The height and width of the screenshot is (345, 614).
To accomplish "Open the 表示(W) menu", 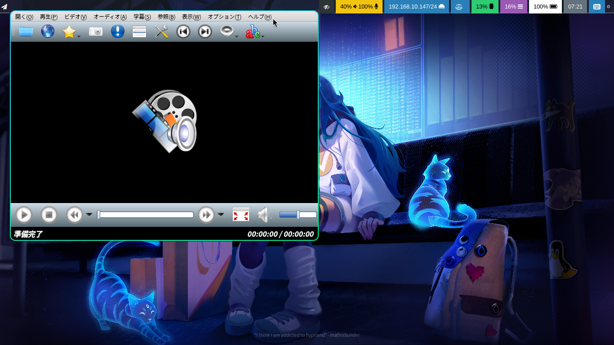I will click(x=191, y=17).
